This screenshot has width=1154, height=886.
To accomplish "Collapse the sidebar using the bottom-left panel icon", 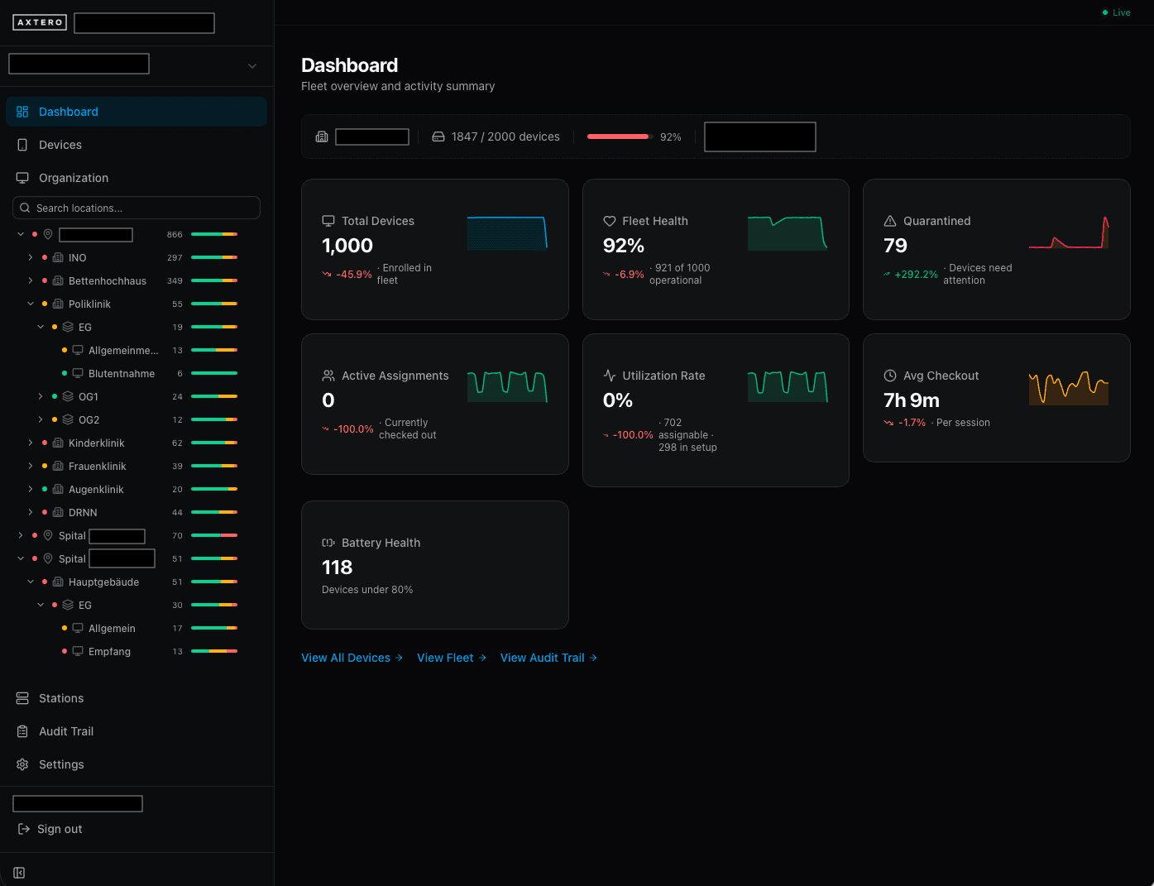I will [x=18, y=873].
